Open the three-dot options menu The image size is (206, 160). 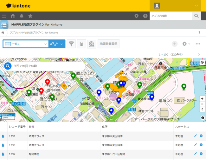pos(198,44)
